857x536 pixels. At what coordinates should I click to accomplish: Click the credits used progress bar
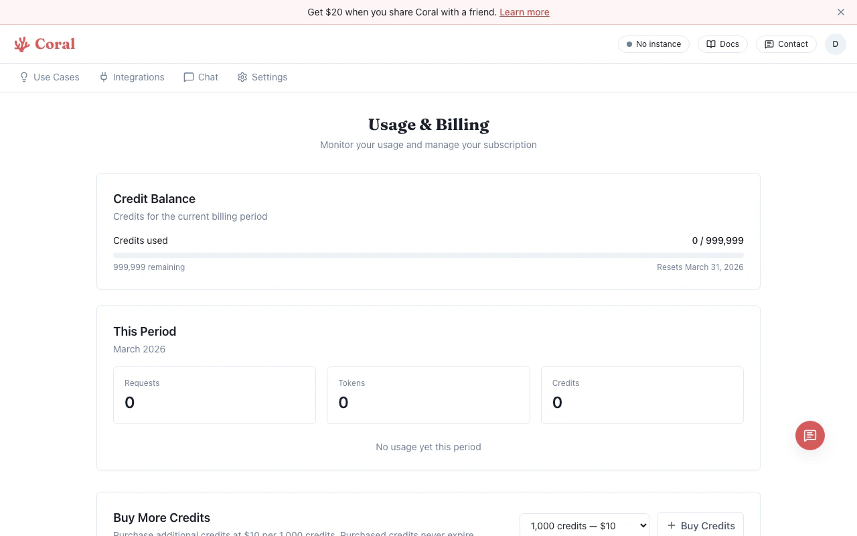click(x=428, y=255)
